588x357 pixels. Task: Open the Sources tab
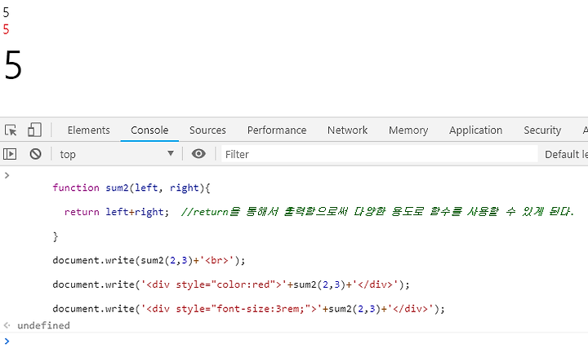(207, 130)
